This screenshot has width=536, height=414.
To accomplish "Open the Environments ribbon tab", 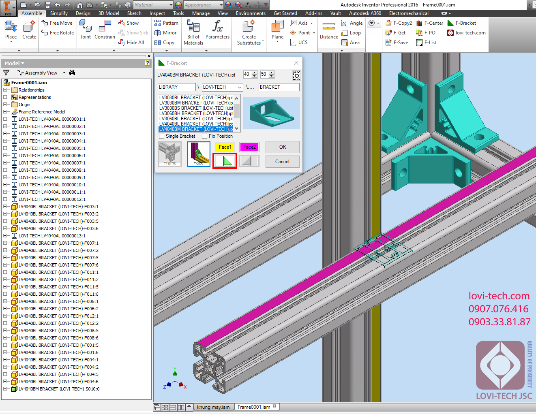I will pyautogui.click(x=251, y=13).
